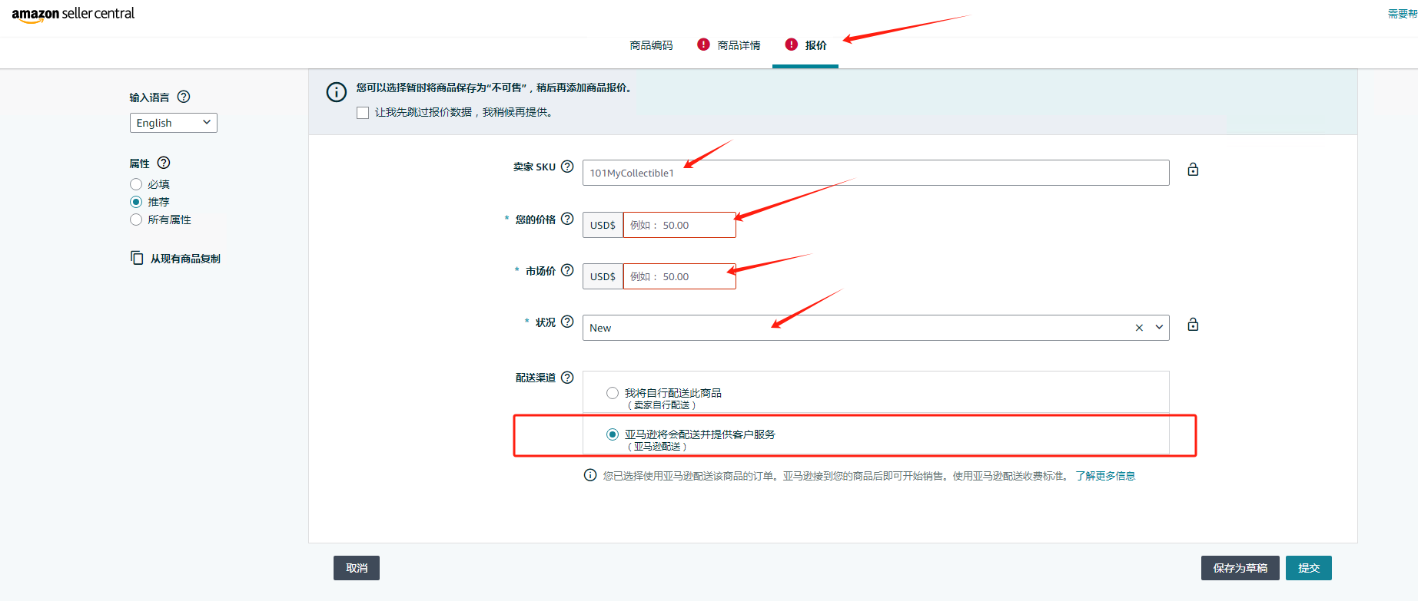
Task: Click 从现有商品复制 link
Action: click(185, 259)
